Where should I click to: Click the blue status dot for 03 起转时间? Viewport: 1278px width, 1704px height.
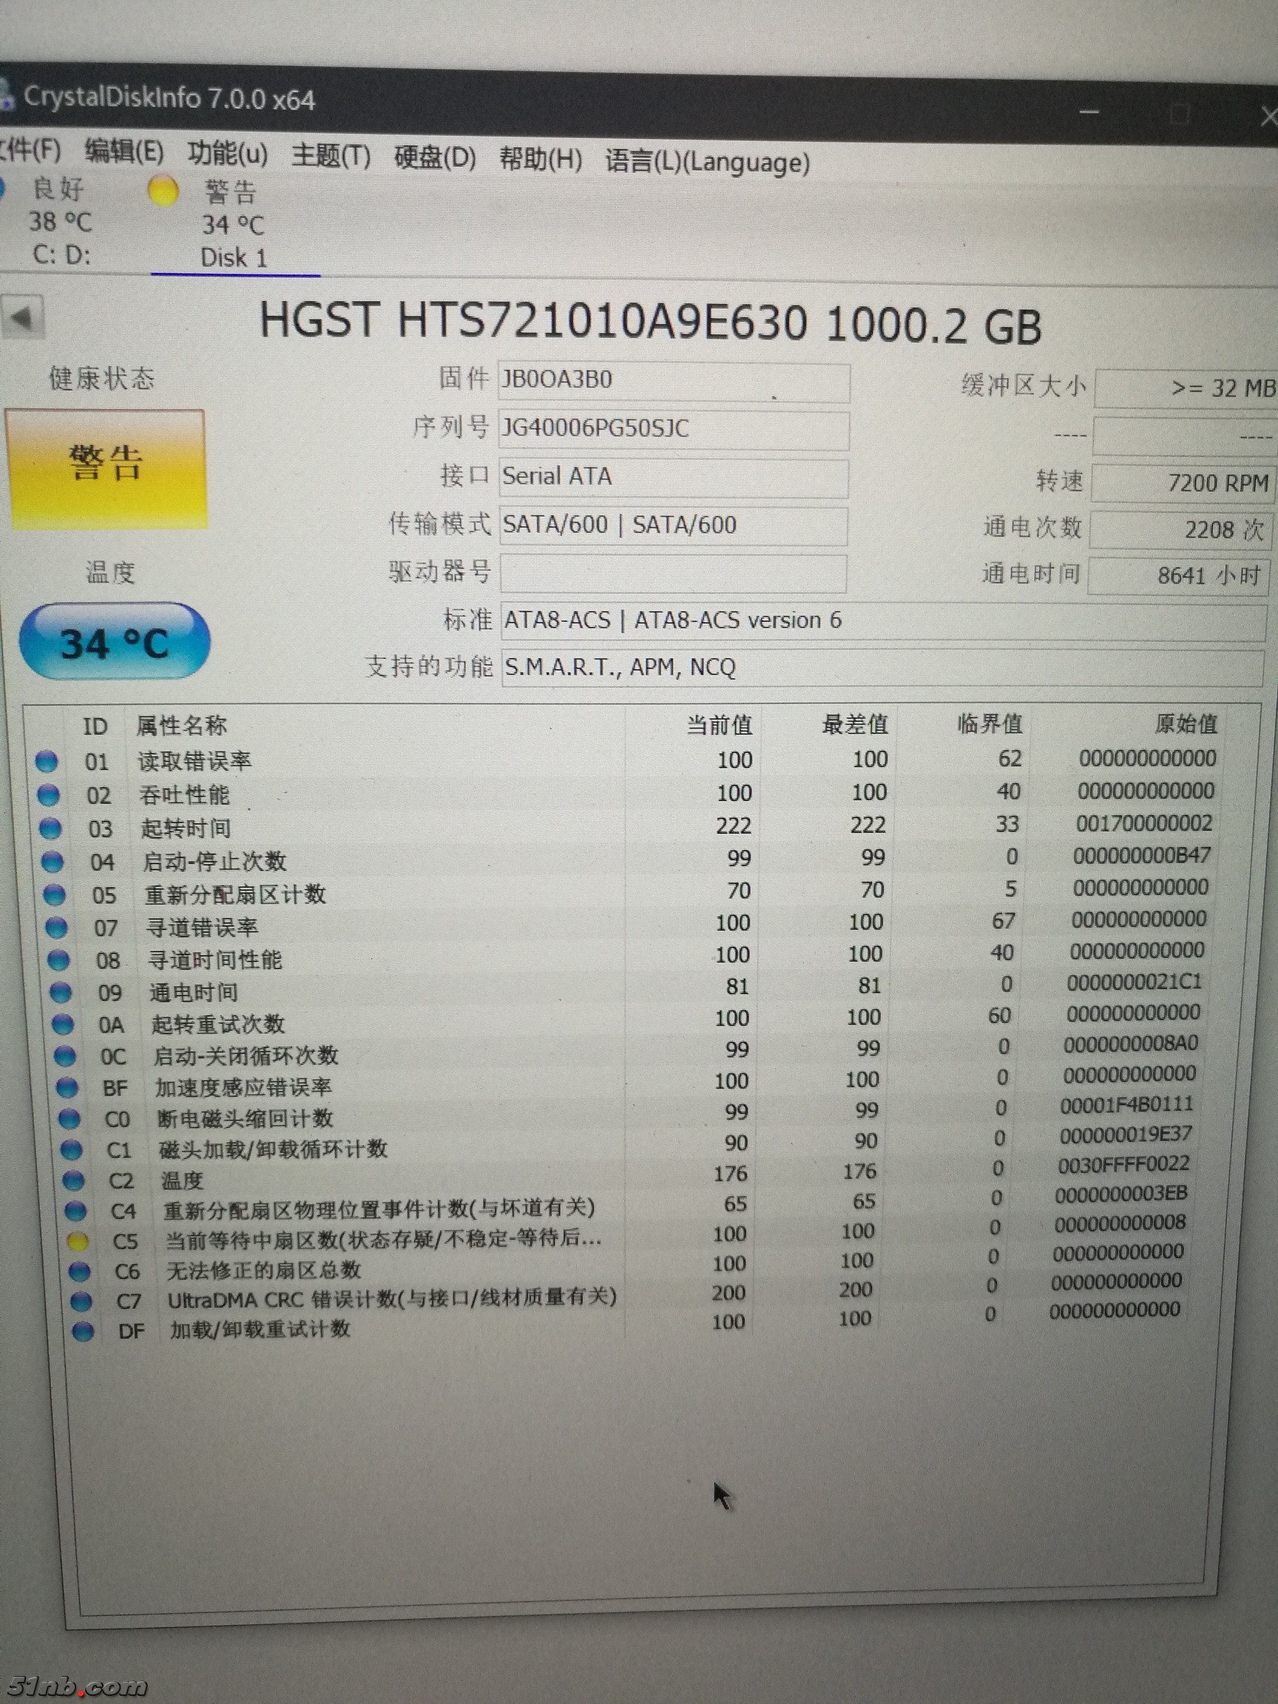pyautogui.click(x=50, y=829)
